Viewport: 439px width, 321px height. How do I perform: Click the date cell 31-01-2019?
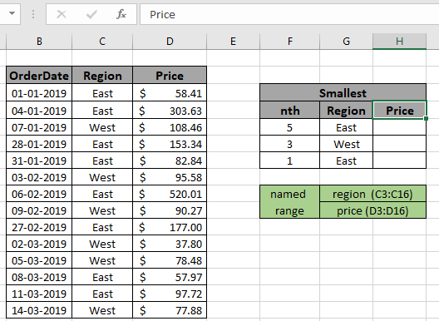[x=39, y=160]
